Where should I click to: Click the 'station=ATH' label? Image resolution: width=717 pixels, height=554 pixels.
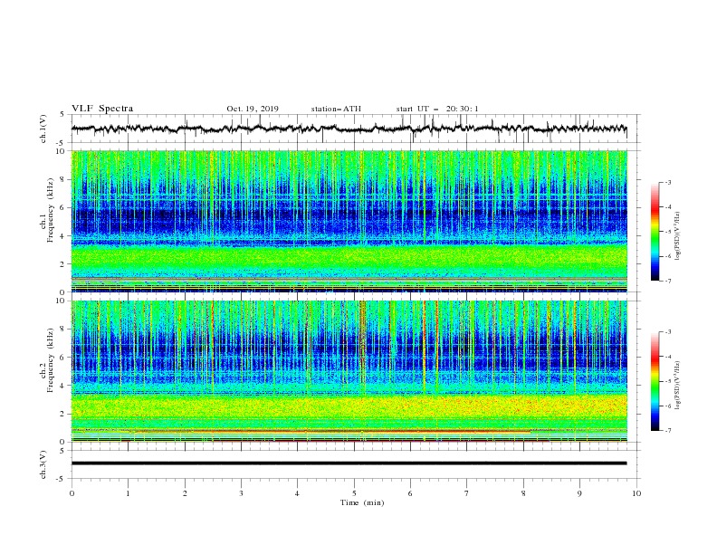click(336, 109)
